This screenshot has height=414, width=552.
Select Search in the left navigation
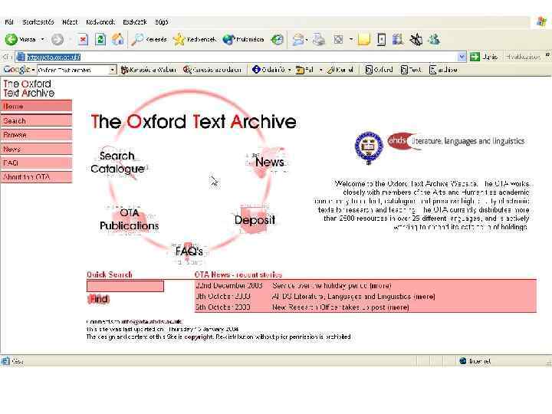point(37,121)
